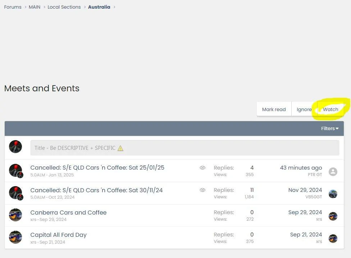Open Cancelled QLD Cars 'n Coffee 30/11/24 thread

coord(96,190)
